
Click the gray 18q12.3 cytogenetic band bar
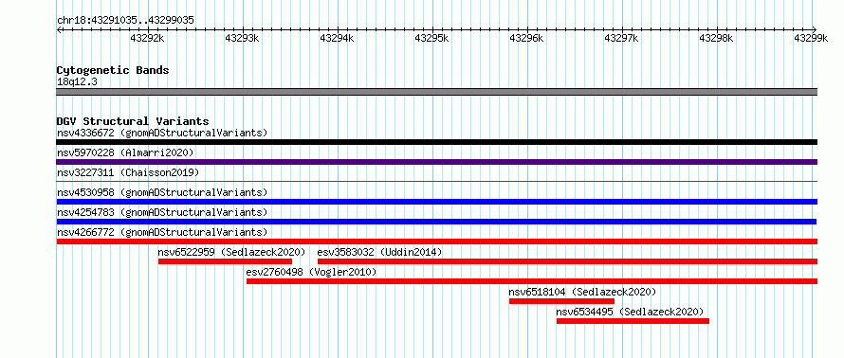(x=436, y=92)
